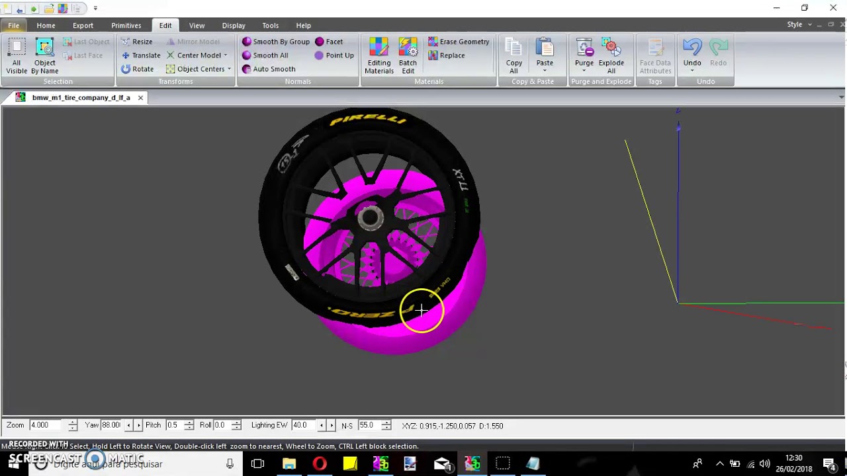847x476 pixels.
Task: Decrease Lighting EW with left arrow
Action: pyautogui.click(x=322, y=425)
